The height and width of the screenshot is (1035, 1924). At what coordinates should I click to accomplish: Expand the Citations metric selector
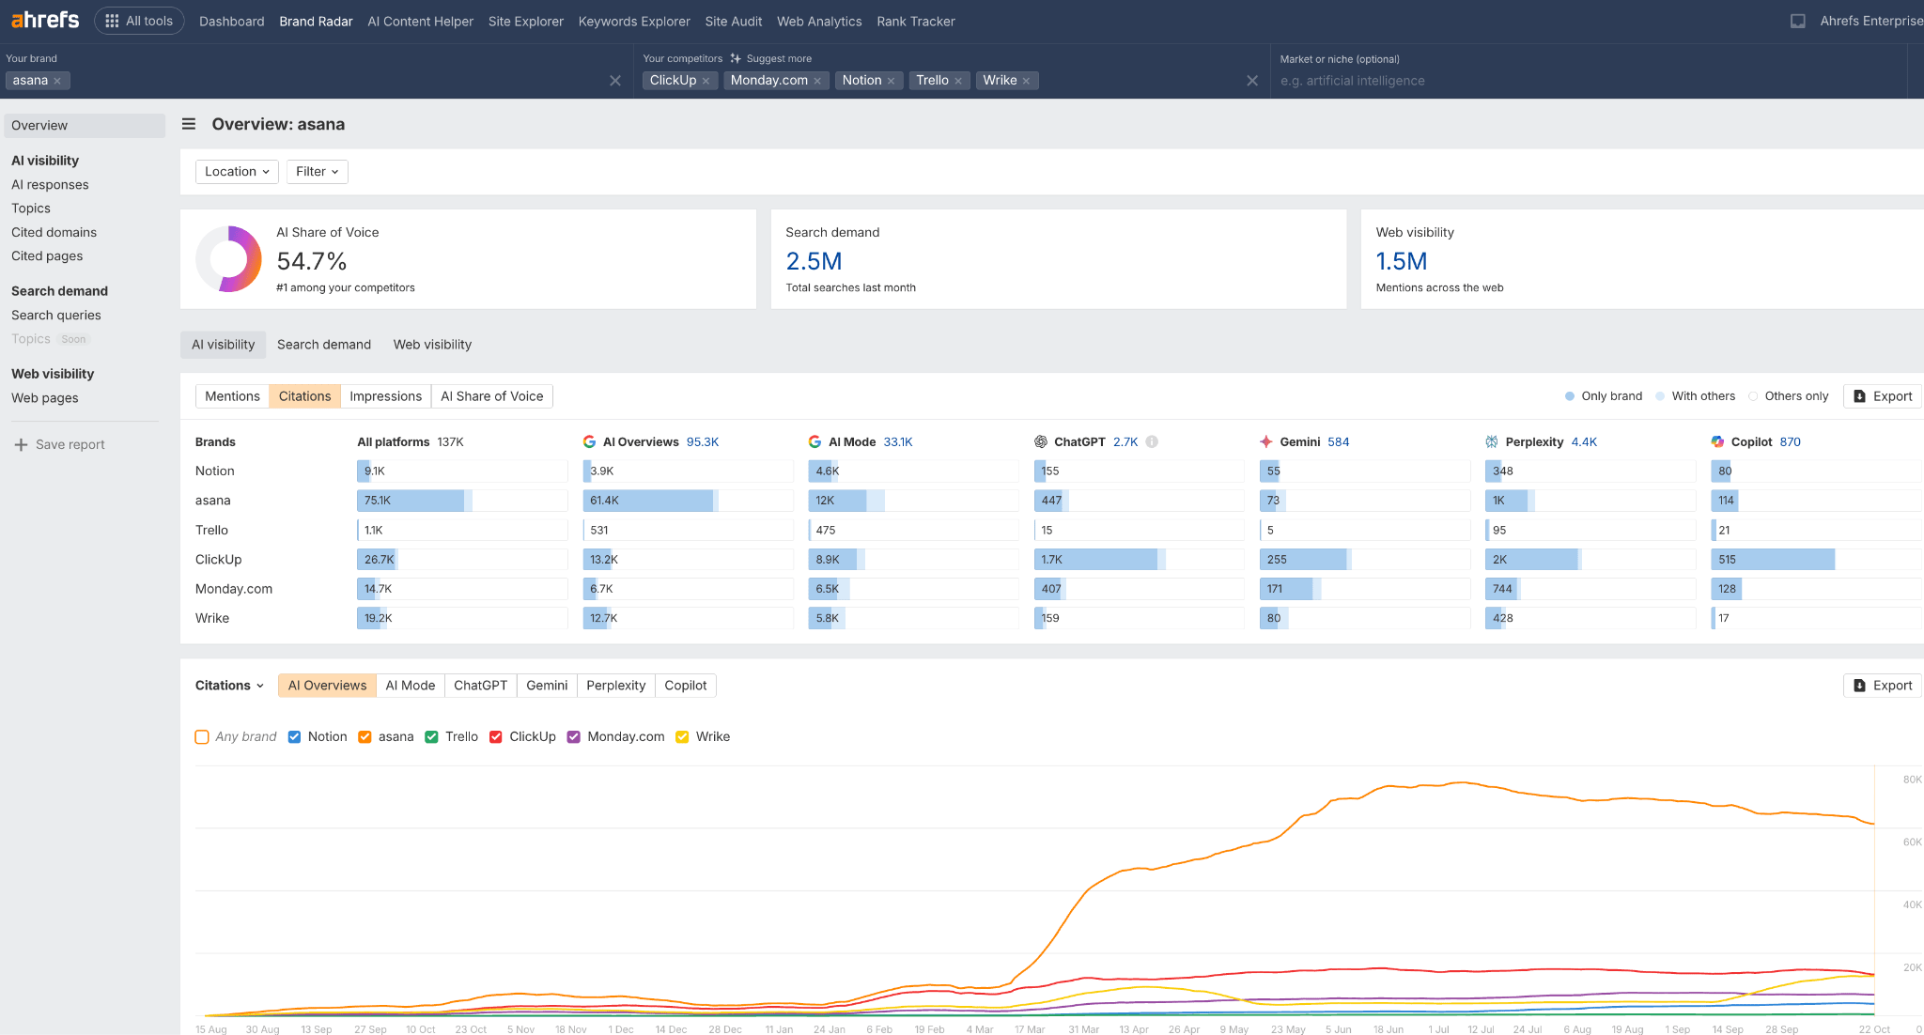point(228,685)
